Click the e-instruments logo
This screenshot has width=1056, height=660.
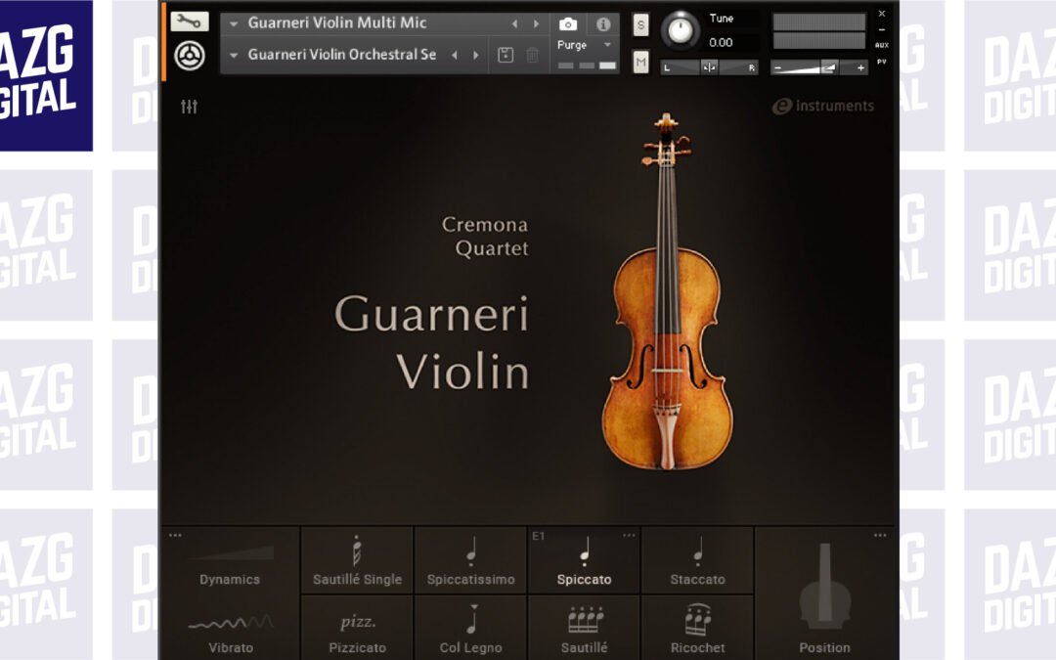pos(823,106)
